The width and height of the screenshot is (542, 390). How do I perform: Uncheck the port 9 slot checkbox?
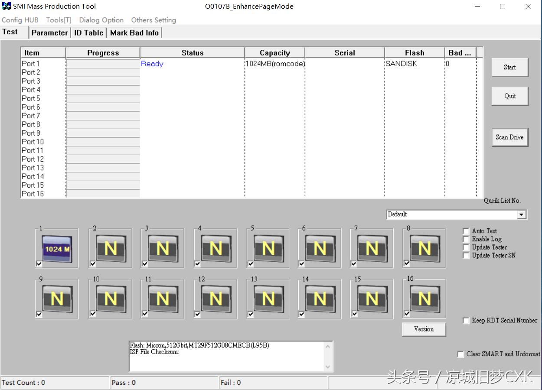(x=39, y=314)
